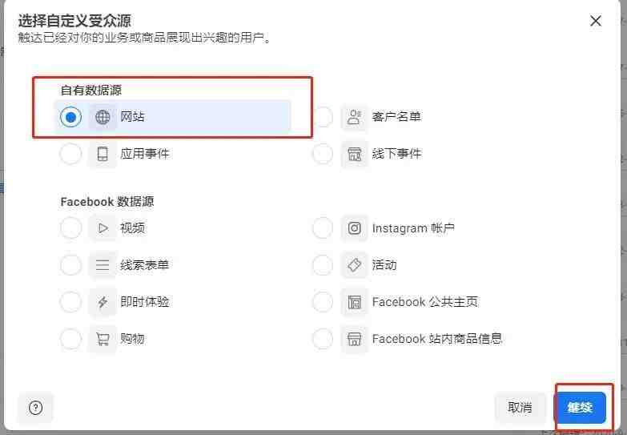Click the lightning bolt icon for 即时体验
The image size is (627, 435).
pyautogui.click(x=102, y=302)
